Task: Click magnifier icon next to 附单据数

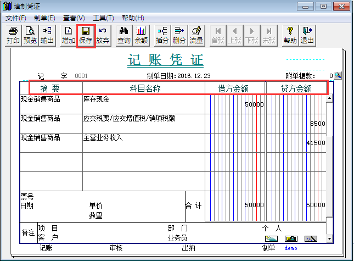Action: (338, 75)
